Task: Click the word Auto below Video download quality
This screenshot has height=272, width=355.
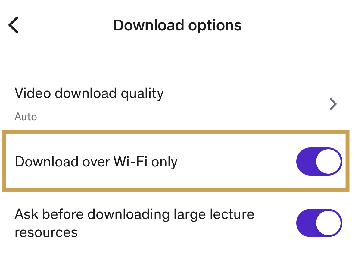Action: 26,117
